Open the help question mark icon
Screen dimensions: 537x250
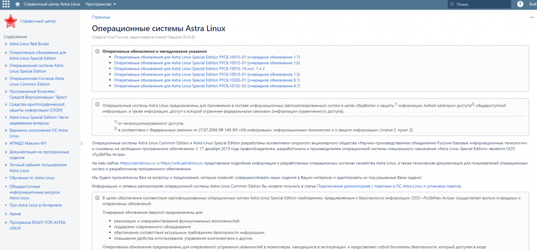point(520,4)
